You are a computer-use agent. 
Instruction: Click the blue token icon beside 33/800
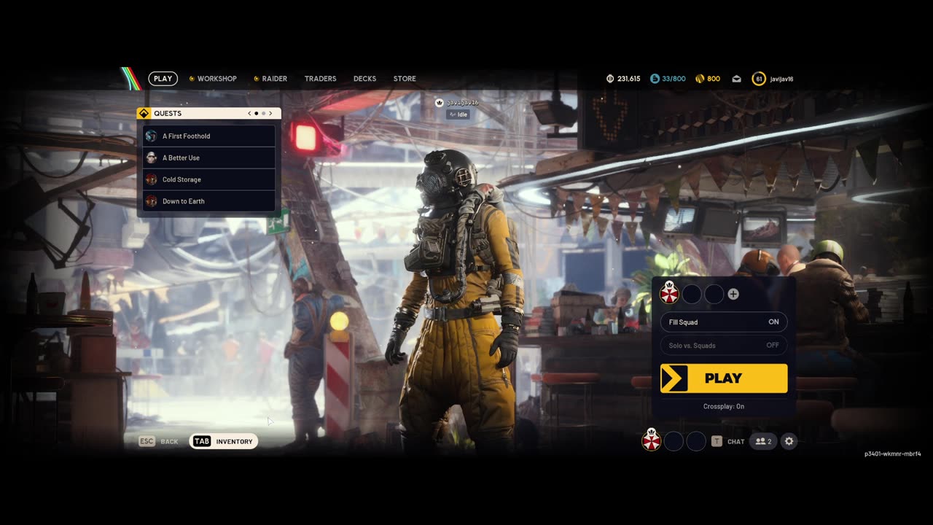tap(655, 79)
